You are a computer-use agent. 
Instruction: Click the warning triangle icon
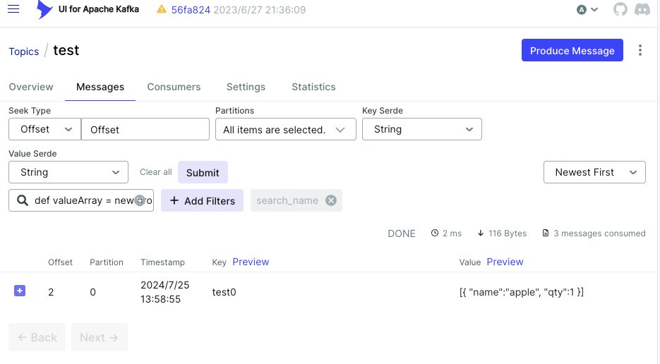[161, 9]
